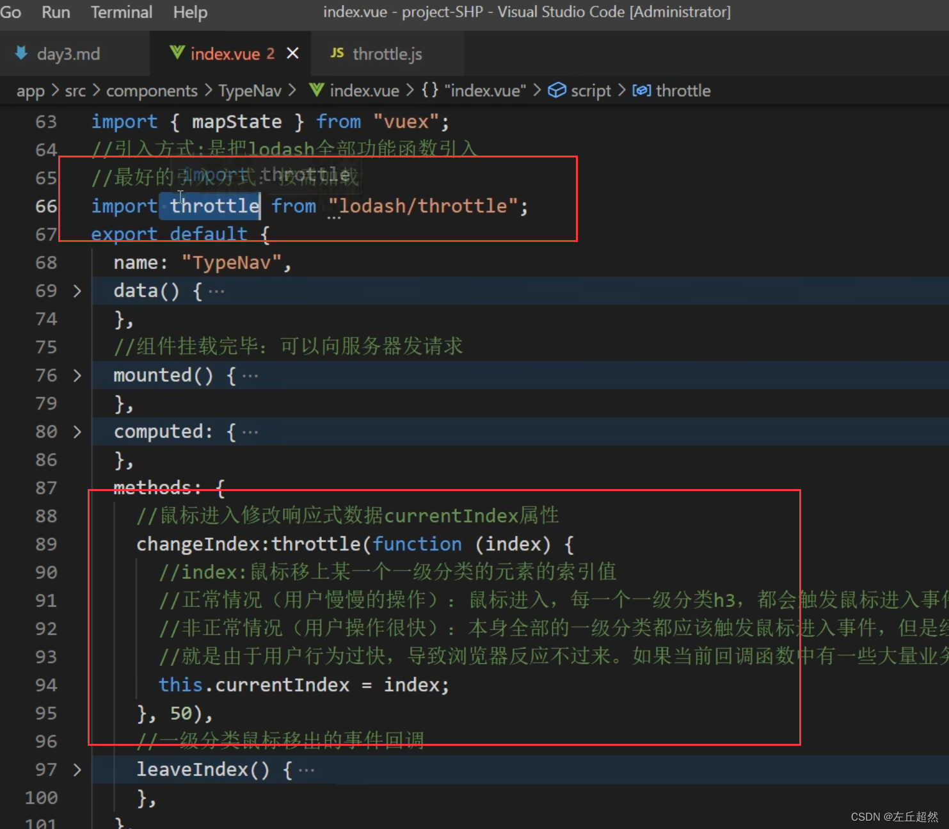Click the Vue icon in the breadcrumb bar
This screenshot has height=829, width=949.
(x=316, y=90)
